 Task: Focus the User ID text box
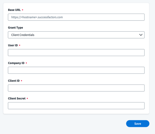point(76,53)
